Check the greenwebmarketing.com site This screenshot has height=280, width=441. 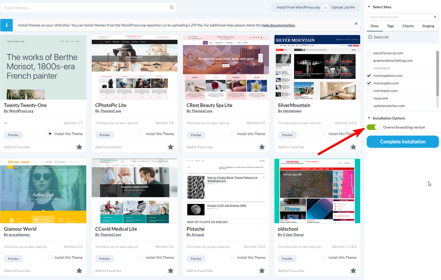click(369, 61)
